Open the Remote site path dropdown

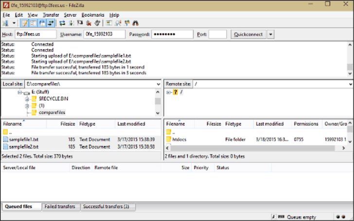click(351, 84)
